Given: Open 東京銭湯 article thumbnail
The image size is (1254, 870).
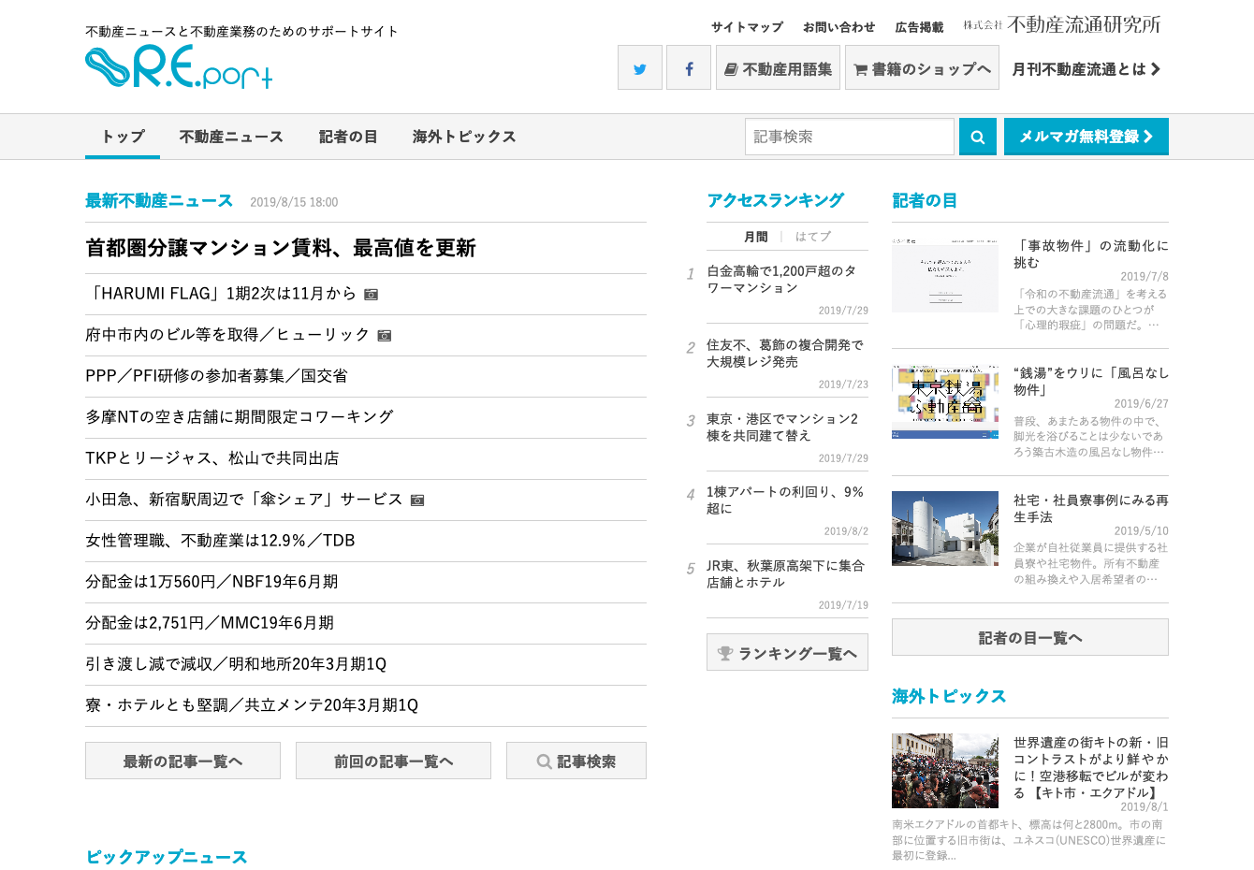Looking at the screenshot, I should [945, 402].
